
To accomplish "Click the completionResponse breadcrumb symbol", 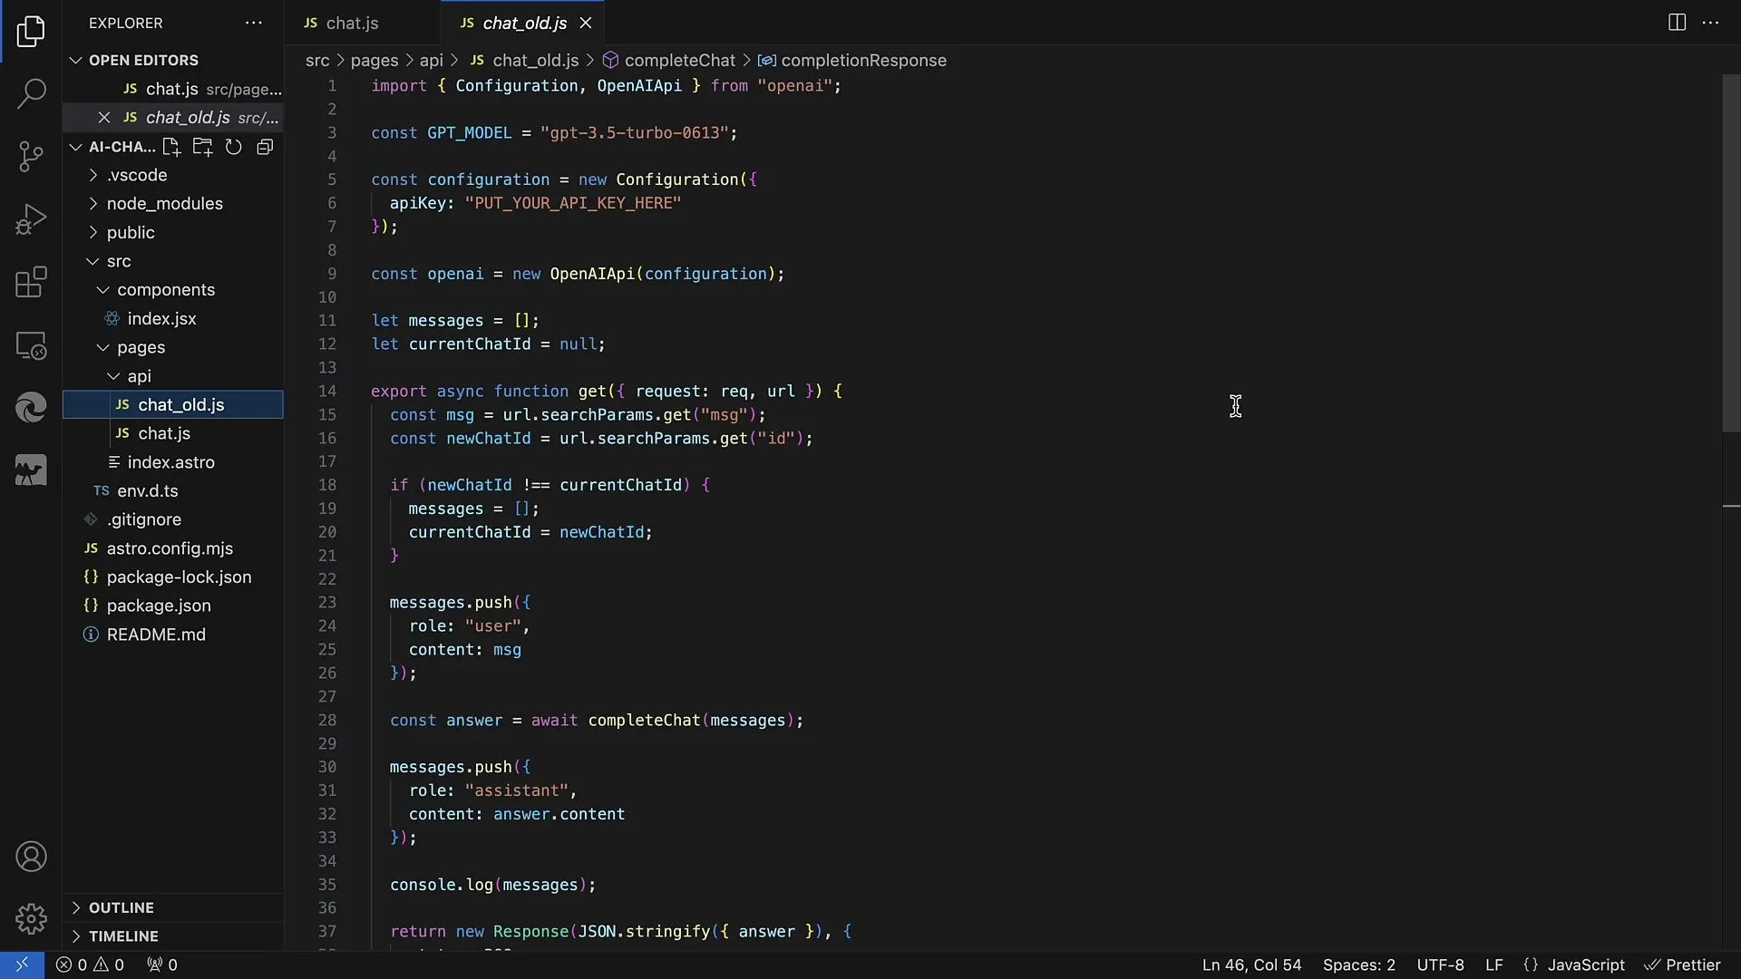I will (x=852, y=60).
